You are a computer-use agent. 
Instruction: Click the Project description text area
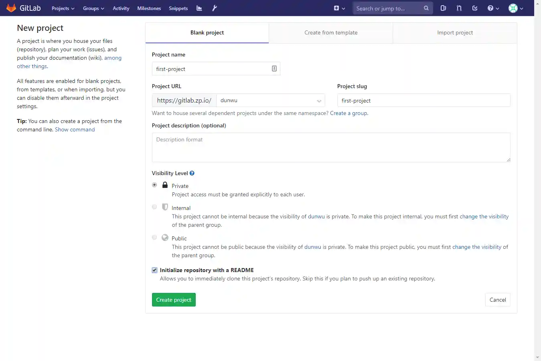coord(331,147)
